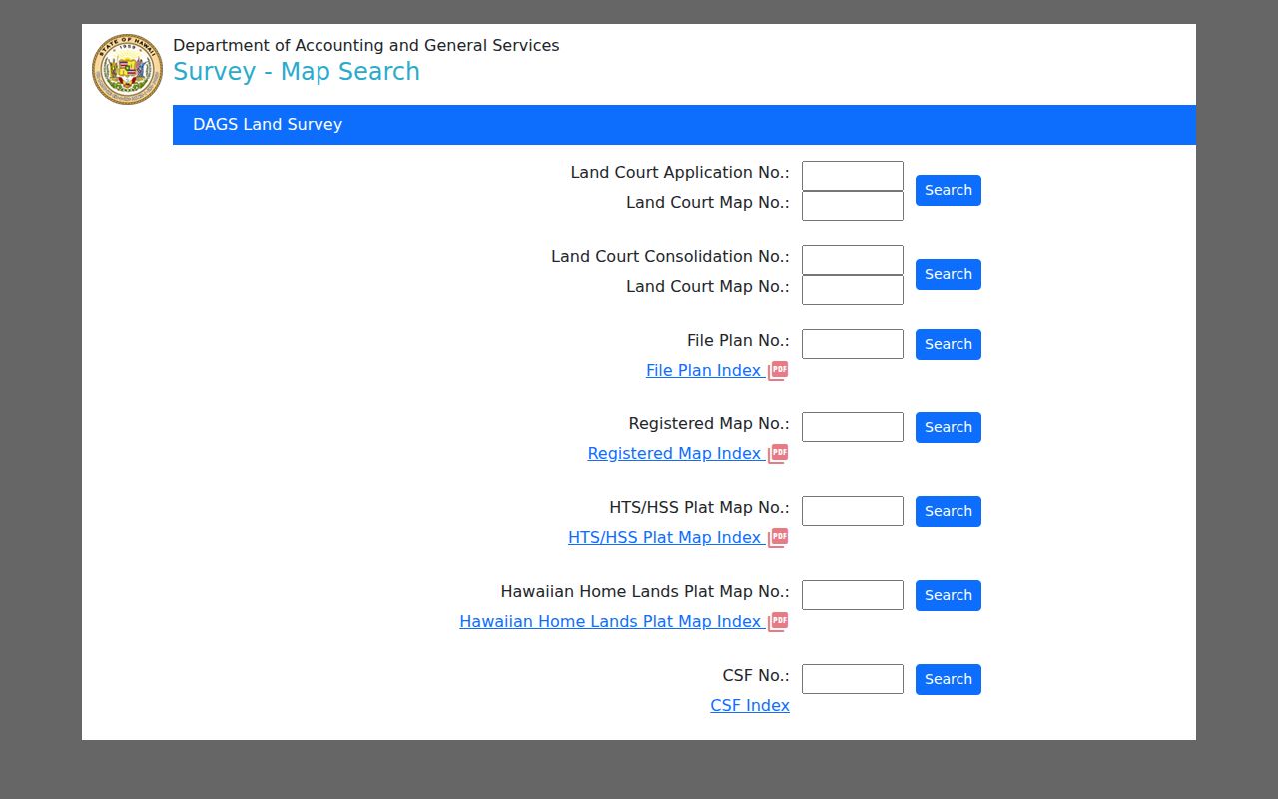
Task: Click the Registered Map No. label
Action: point(709,424)
